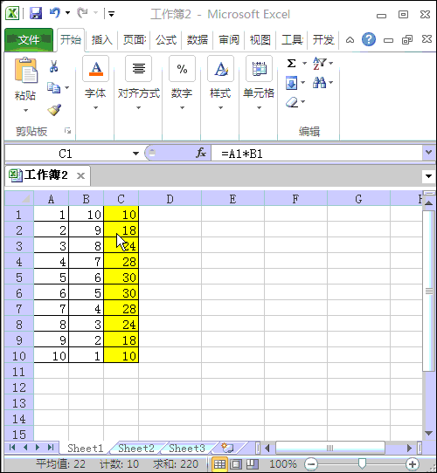The width and height of the screenshot is (437, 473).
Task: Customize Quick Access Toolbar dropdown
Action: 112,14
